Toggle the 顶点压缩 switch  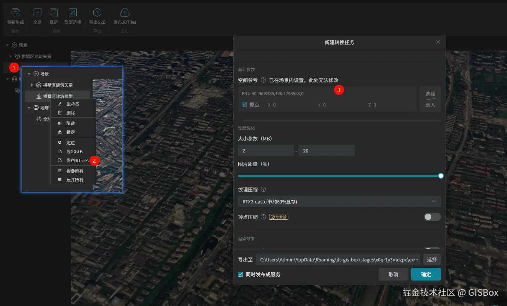(x=432, y=217)
